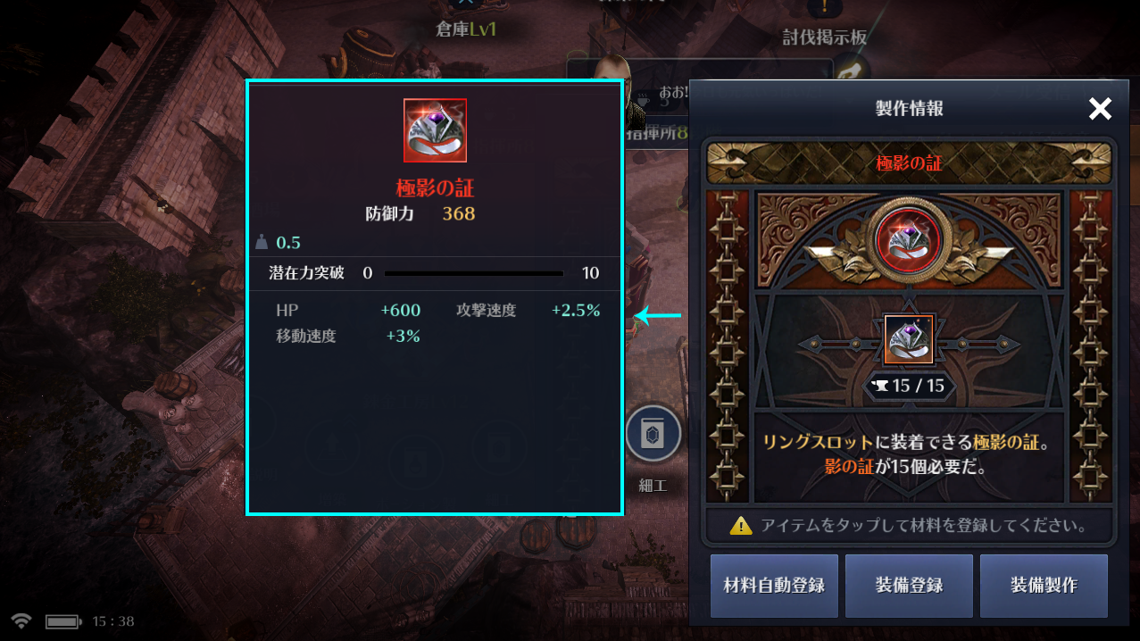Open the 細工 crafting book icon
The height and width of the screenshot is (641, 1140).
pyautogui.click(x=653, y=436)
